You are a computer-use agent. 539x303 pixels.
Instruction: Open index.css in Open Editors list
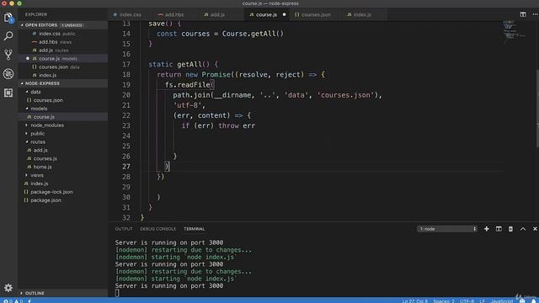[63, 34]
